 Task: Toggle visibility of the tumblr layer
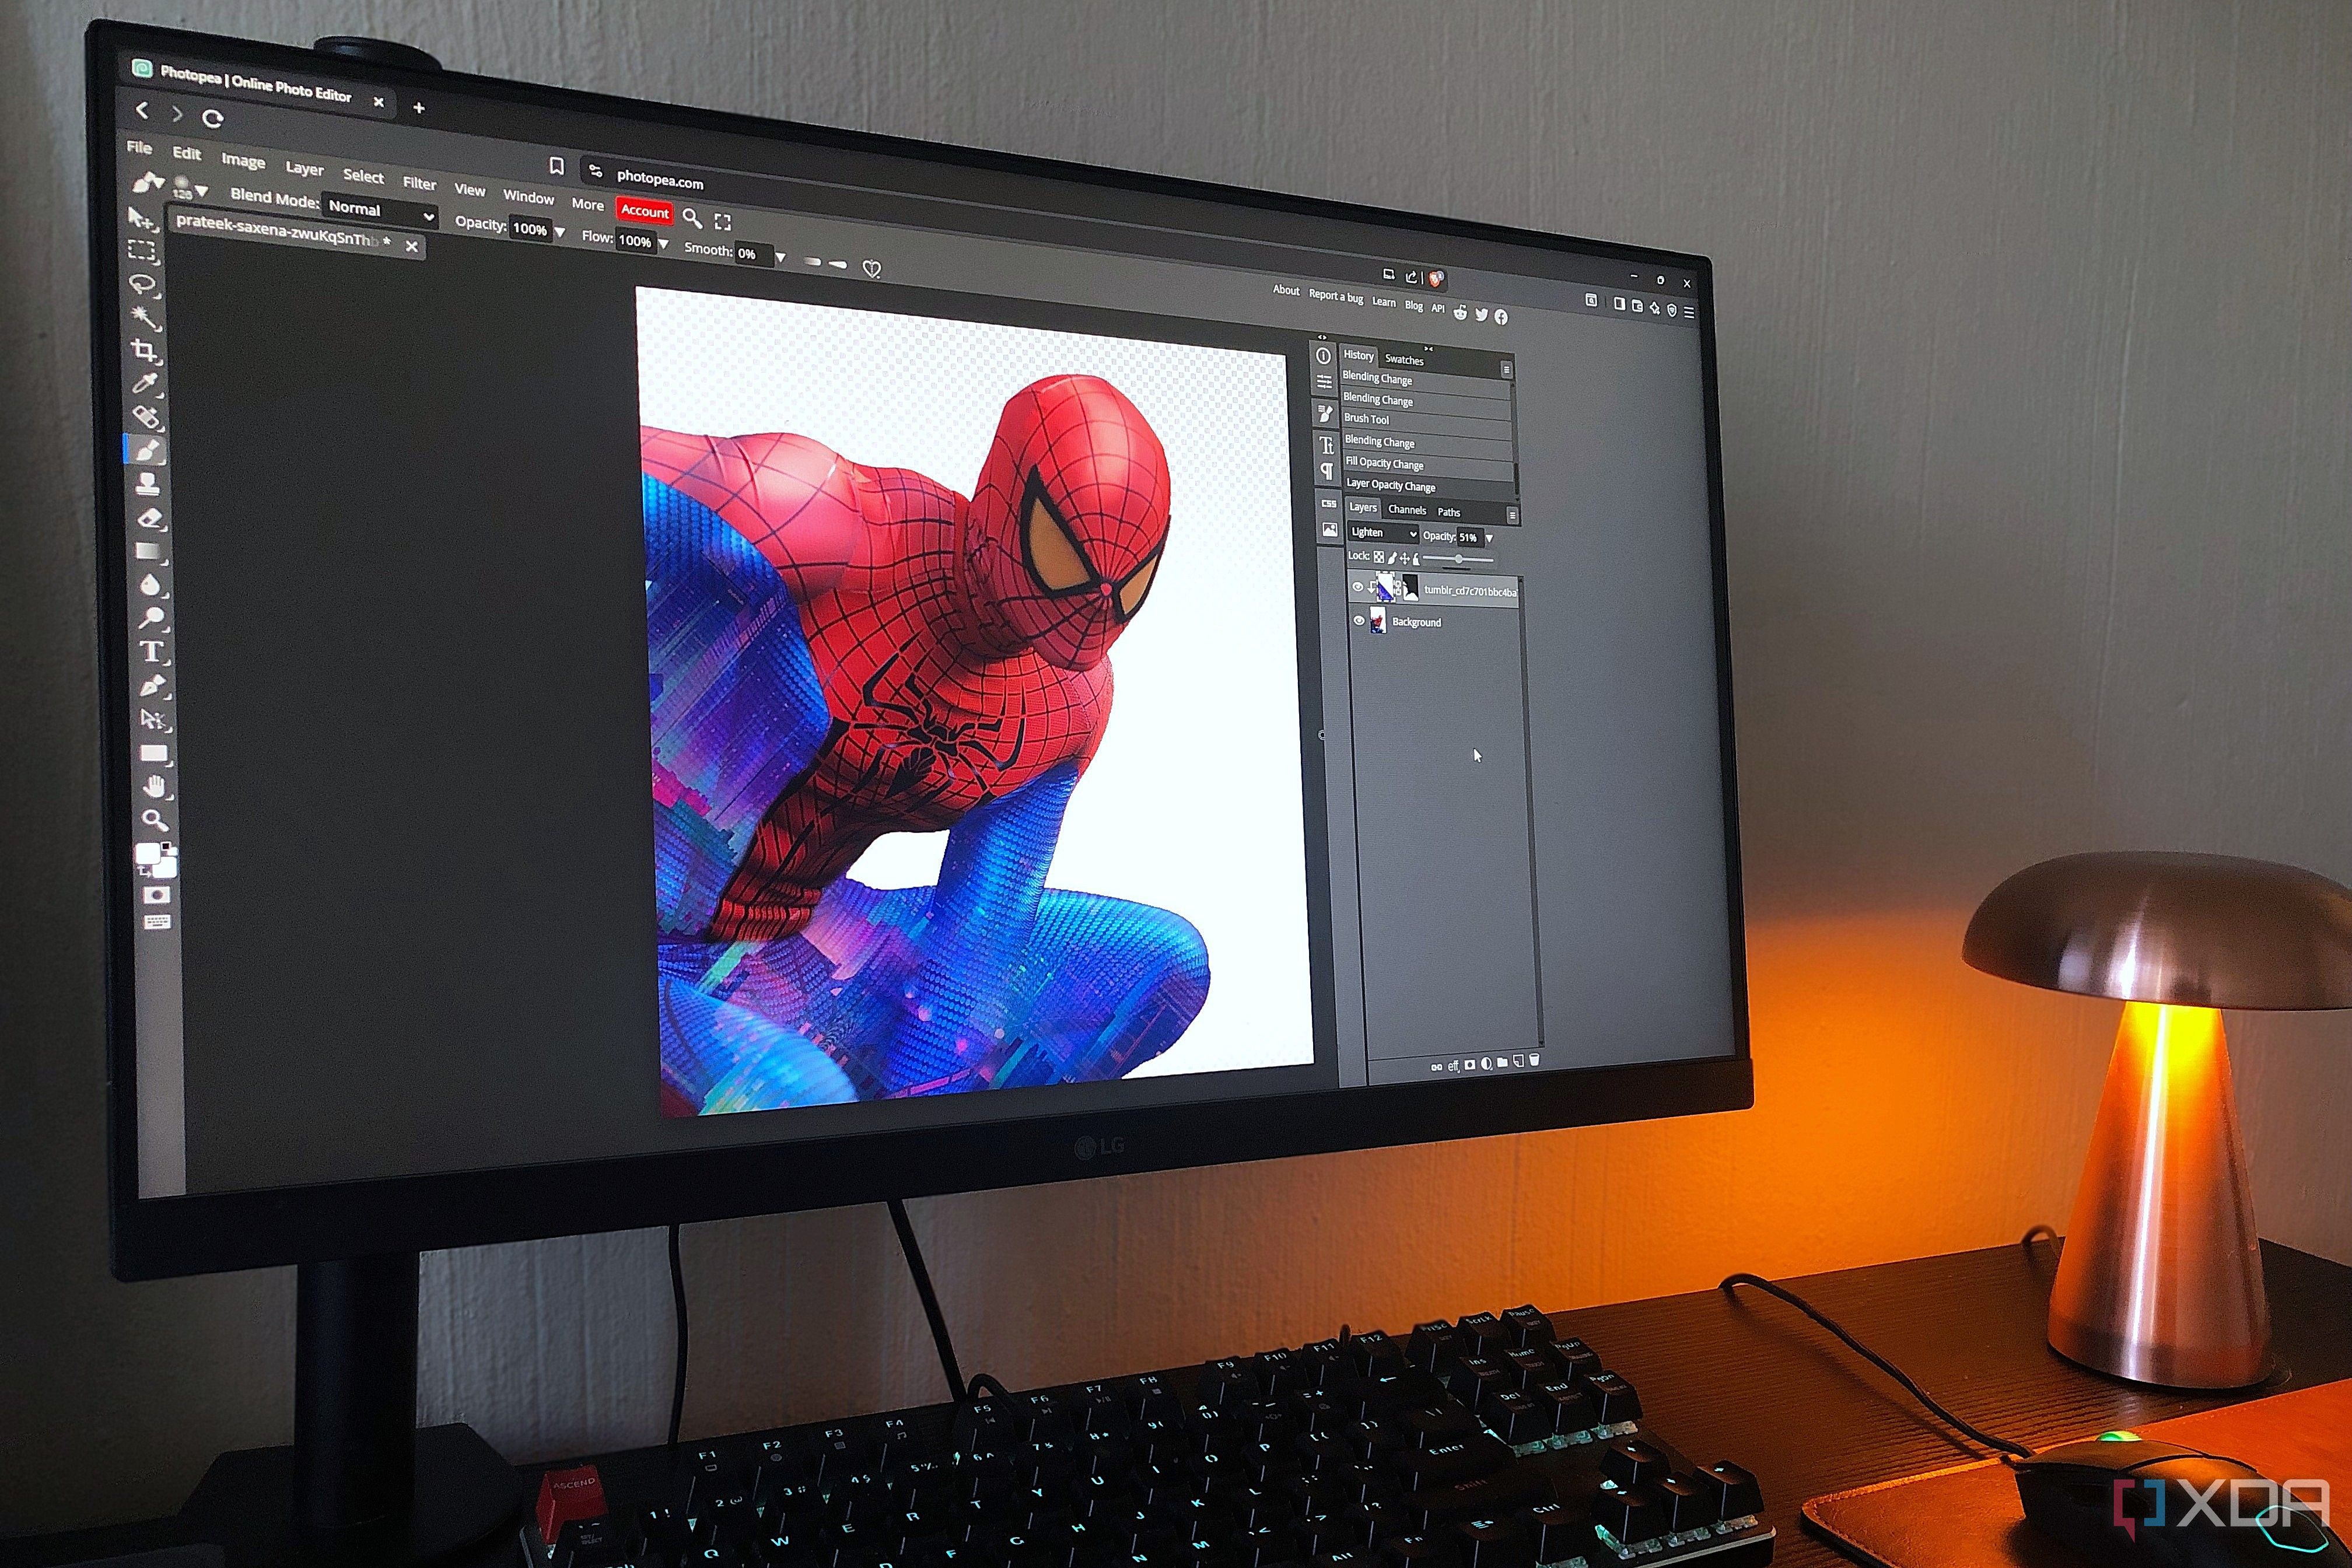tap(1358, 587)
